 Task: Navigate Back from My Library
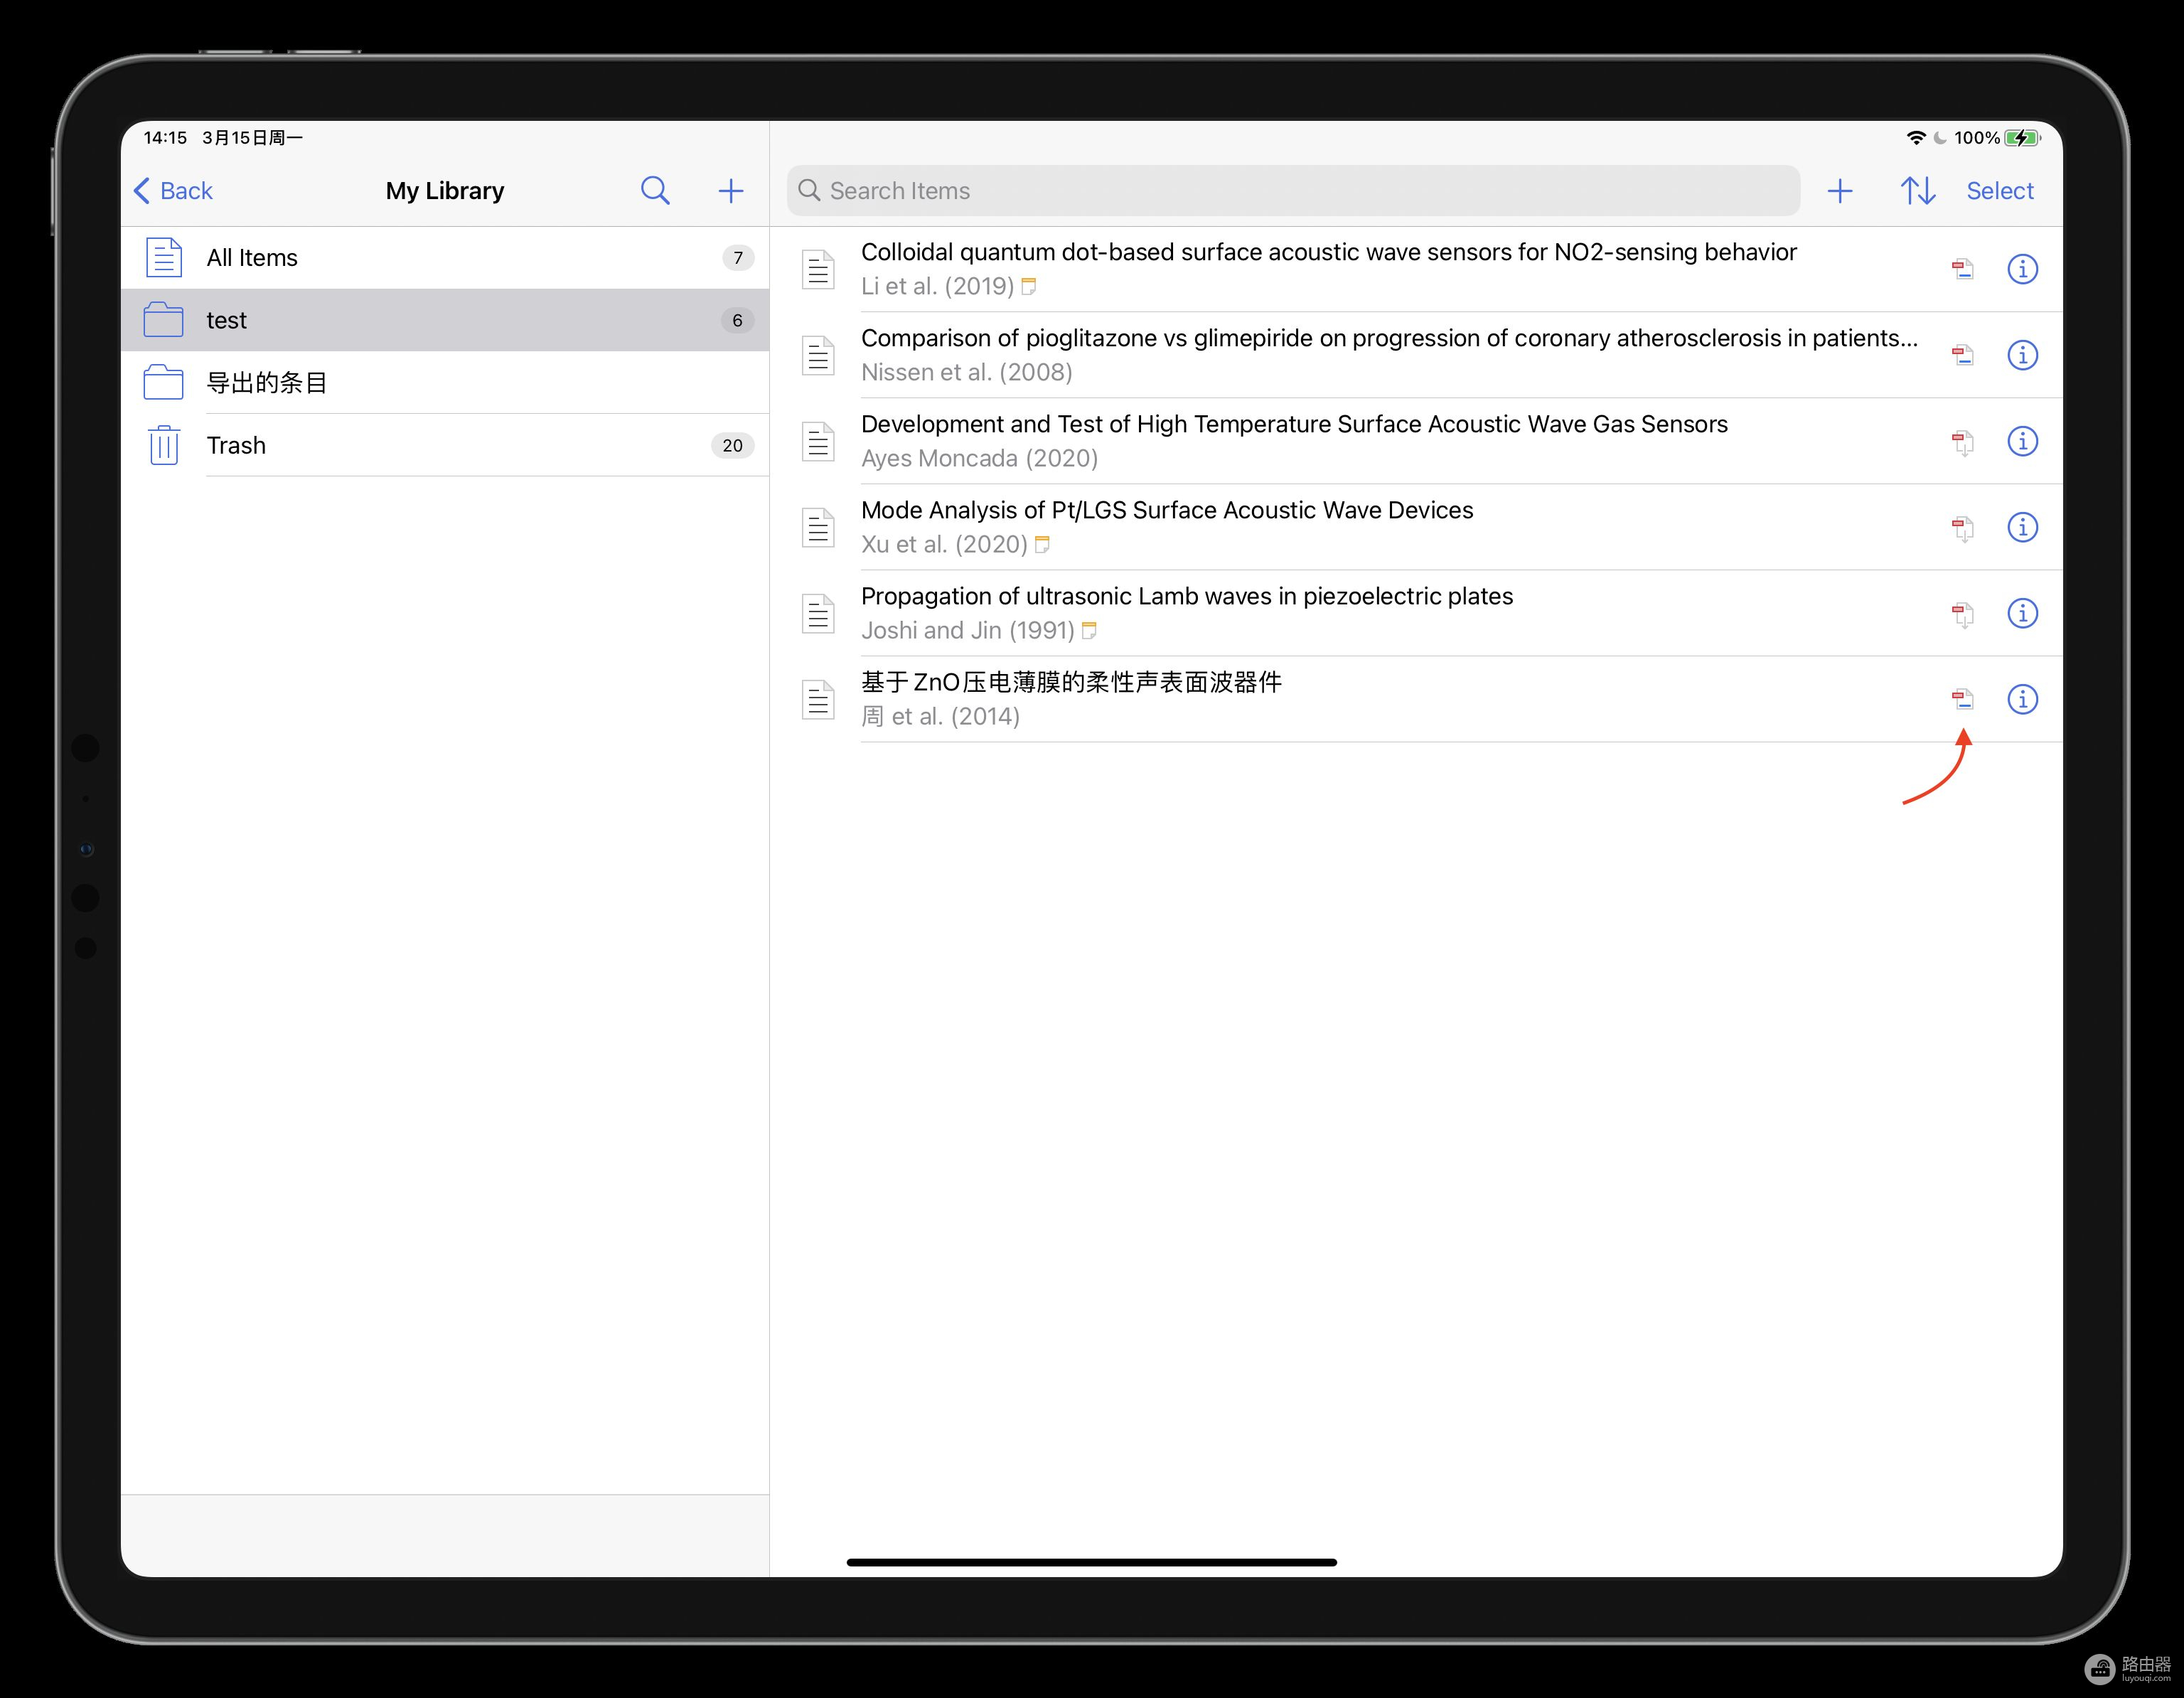tap(172, 190)
